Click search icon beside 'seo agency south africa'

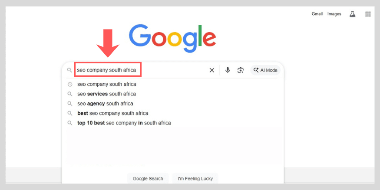click(x=69, y=104)
